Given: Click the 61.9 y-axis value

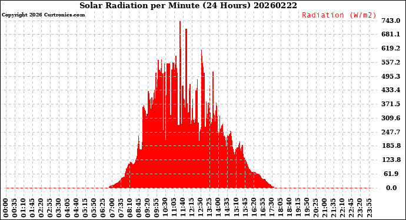Looking at the screenshot, I should (x=391, y=174).
